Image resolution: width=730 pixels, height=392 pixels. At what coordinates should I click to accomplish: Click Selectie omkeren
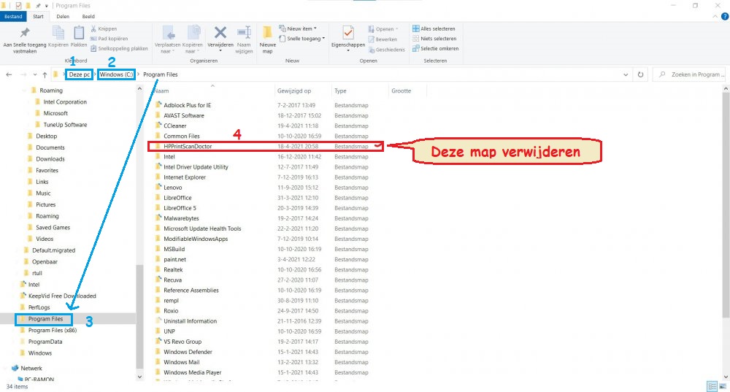[435, 48]
